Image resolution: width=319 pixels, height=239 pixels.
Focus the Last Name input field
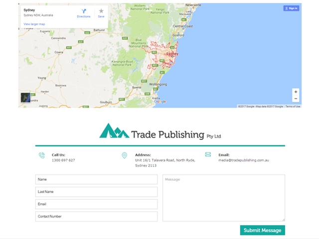click(x=96, y=192)
